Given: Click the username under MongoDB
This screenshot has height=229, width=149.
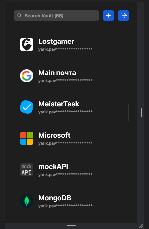Looking at the screenshot, I should tap(65, 206).
